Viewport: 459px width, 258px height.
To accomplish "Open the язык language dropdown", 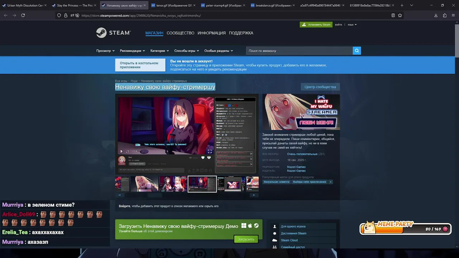I will [352, 25].
